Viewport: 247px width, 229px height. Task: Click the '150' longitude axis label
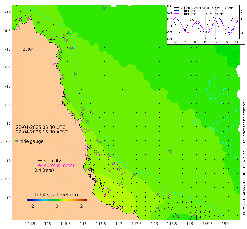coord(225,224)
